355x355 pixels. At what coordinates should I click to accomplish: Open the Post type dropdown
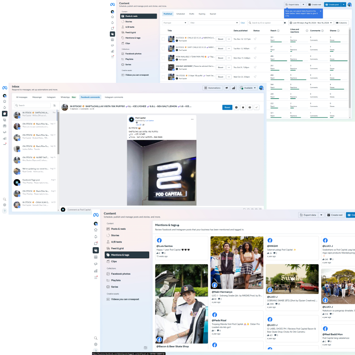(175, 23)
